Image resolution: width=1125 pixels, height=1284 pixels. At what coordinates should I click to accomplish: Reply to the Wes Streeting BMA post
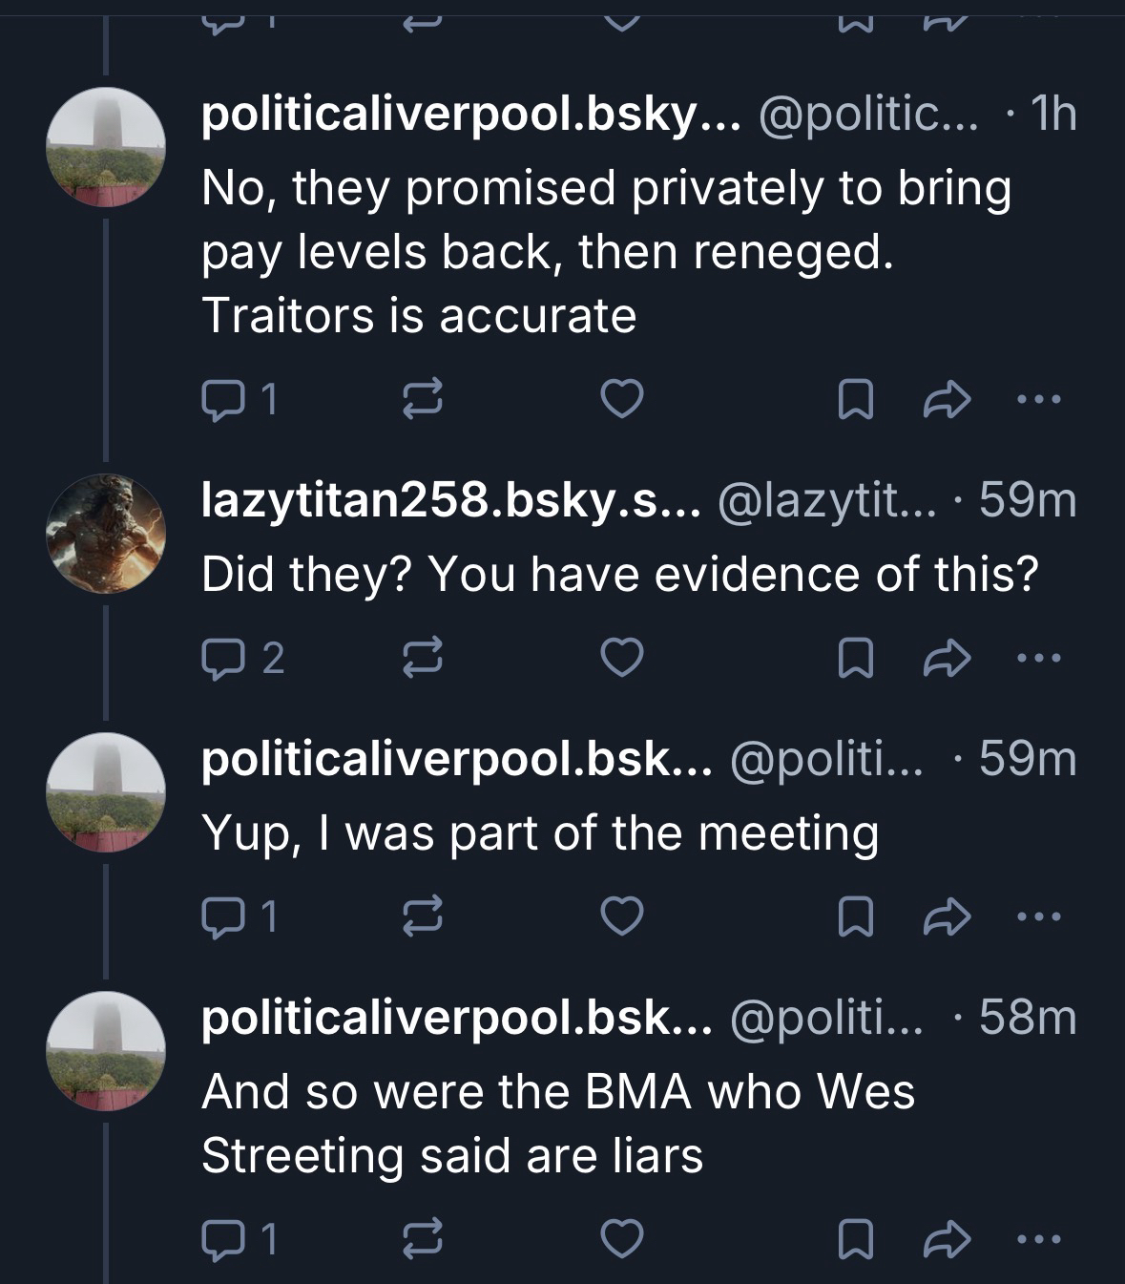[x=221, y=1239]
